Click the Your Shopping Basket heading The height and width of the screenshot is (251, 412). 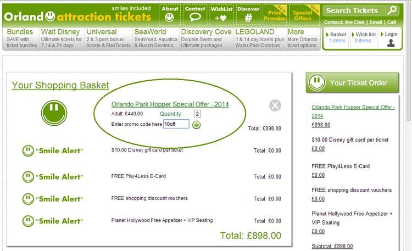point(60,85)
